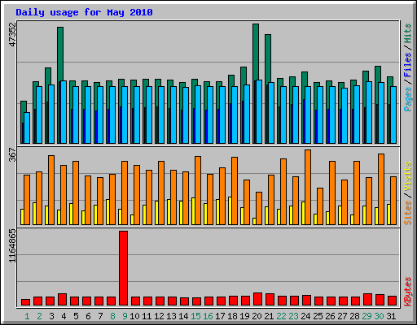Click day label 29 on the x-axis
Image resolution: width=417 pixels, height=325 pixels.
click(367, 316)
